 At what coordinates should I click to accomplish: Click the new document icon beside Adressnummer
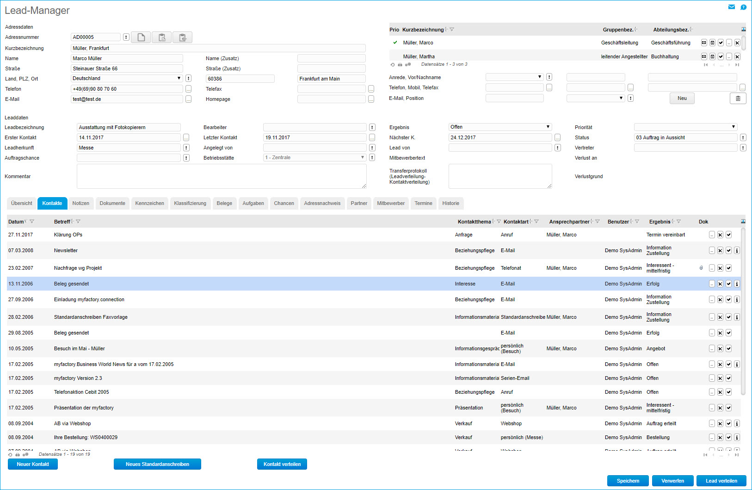[141, 37]
